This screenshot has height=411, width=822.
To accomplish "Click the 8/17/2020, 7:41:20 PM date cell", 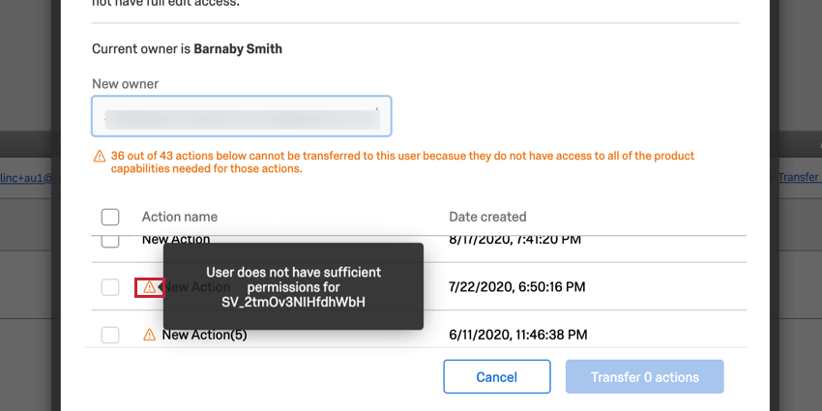I will point(515,241).
